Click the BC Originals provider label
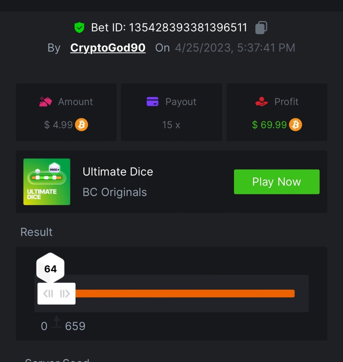343x362 pixels. coord(115,192)
